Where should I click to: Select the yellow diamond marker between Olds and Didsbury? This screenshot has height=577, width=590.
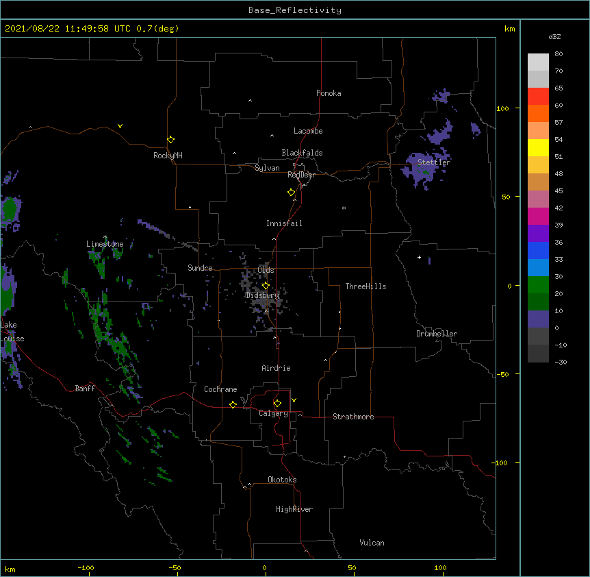pos(266,285)
